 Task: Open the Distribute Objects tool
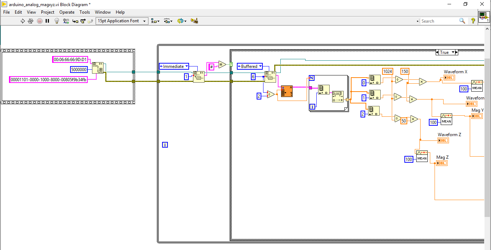click(x=168, y=21)
